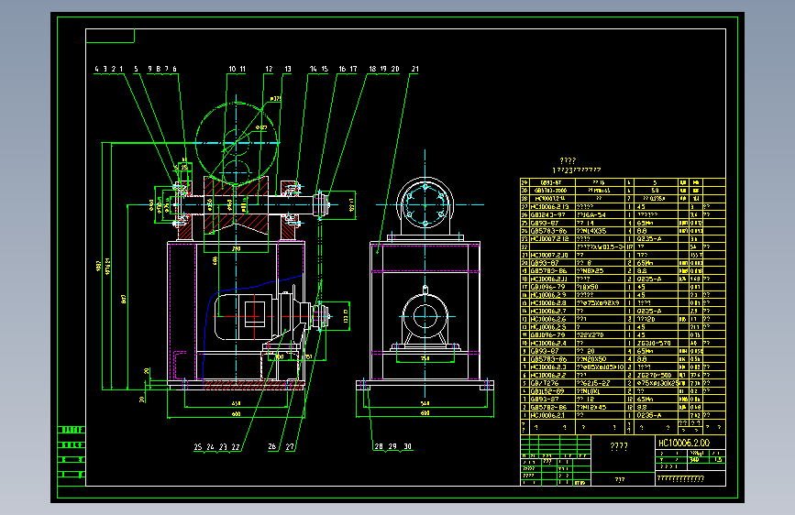Select the 690 base width dimension

point(425,413)
